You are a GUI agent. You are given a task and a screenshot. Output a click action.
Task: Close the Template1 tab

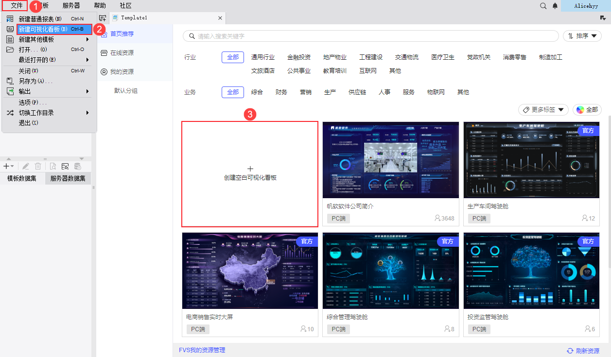click(x=220, y=17)
